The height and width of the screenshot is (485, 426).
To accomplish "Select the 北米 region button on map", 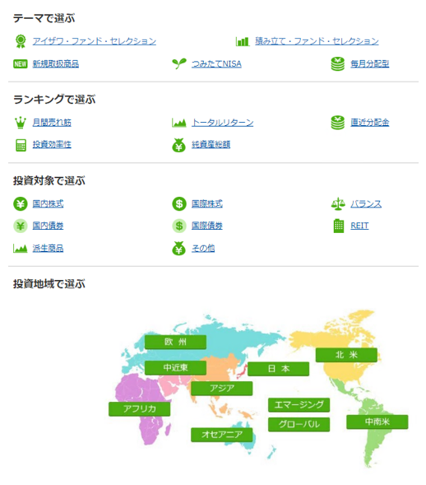I will pos(346,355).
